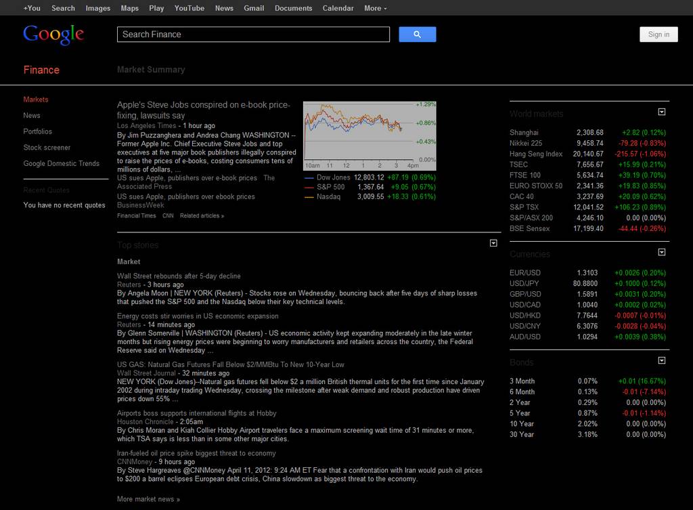693x510 pixels.
Task: Collapse the Top stories section arrow
Action: 493,243
